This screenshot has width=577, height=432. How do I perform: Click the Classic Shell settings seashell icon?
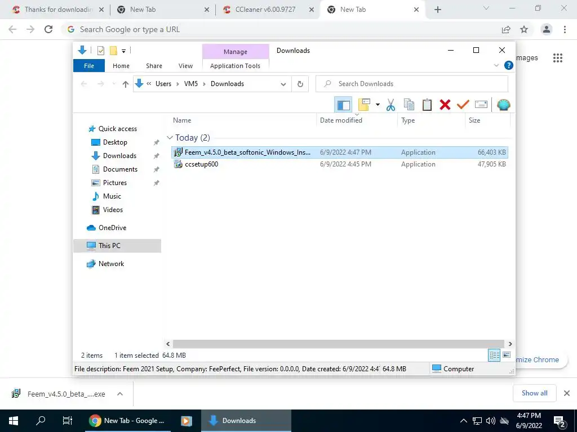pos(503,105)
